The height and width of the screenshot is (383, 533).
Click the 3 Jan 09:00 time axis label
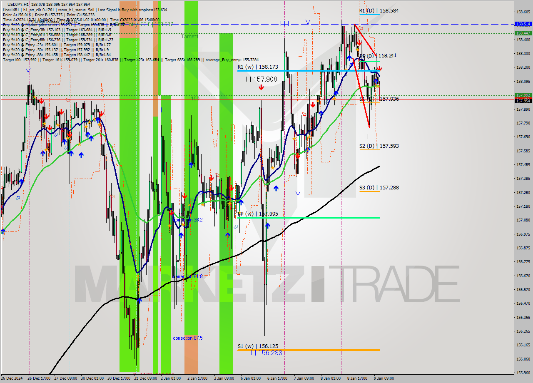224,378
